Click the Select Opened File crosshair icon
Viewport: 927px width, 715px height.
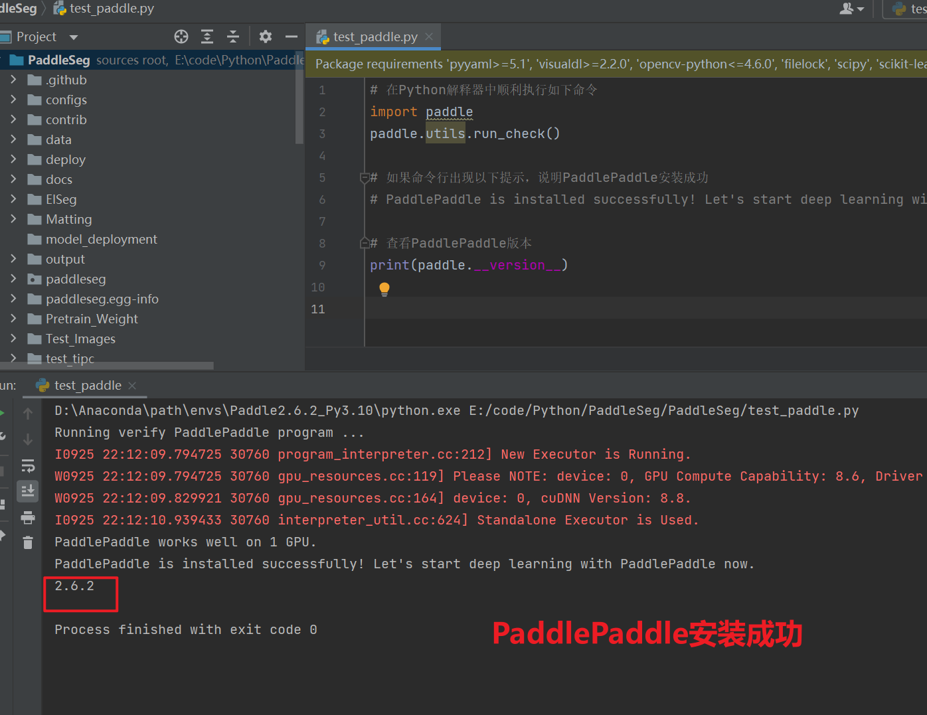tap(181, 37)
